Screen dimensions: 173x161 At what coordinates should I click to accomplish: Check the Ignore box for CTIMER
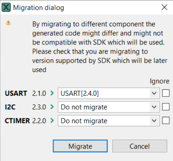tap(166, 120)
